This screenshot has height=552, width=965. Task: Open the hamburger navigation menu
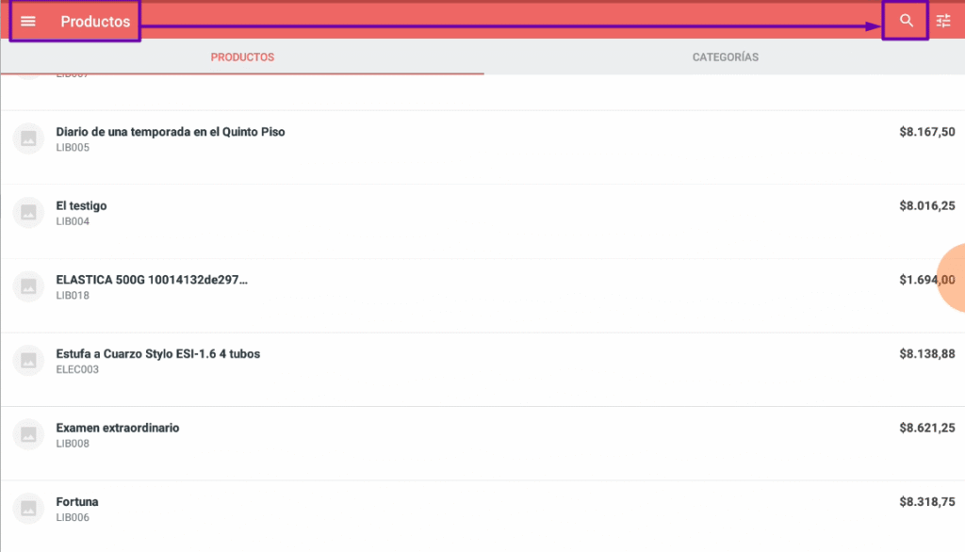pyautogui.click(x=28, y=21)
